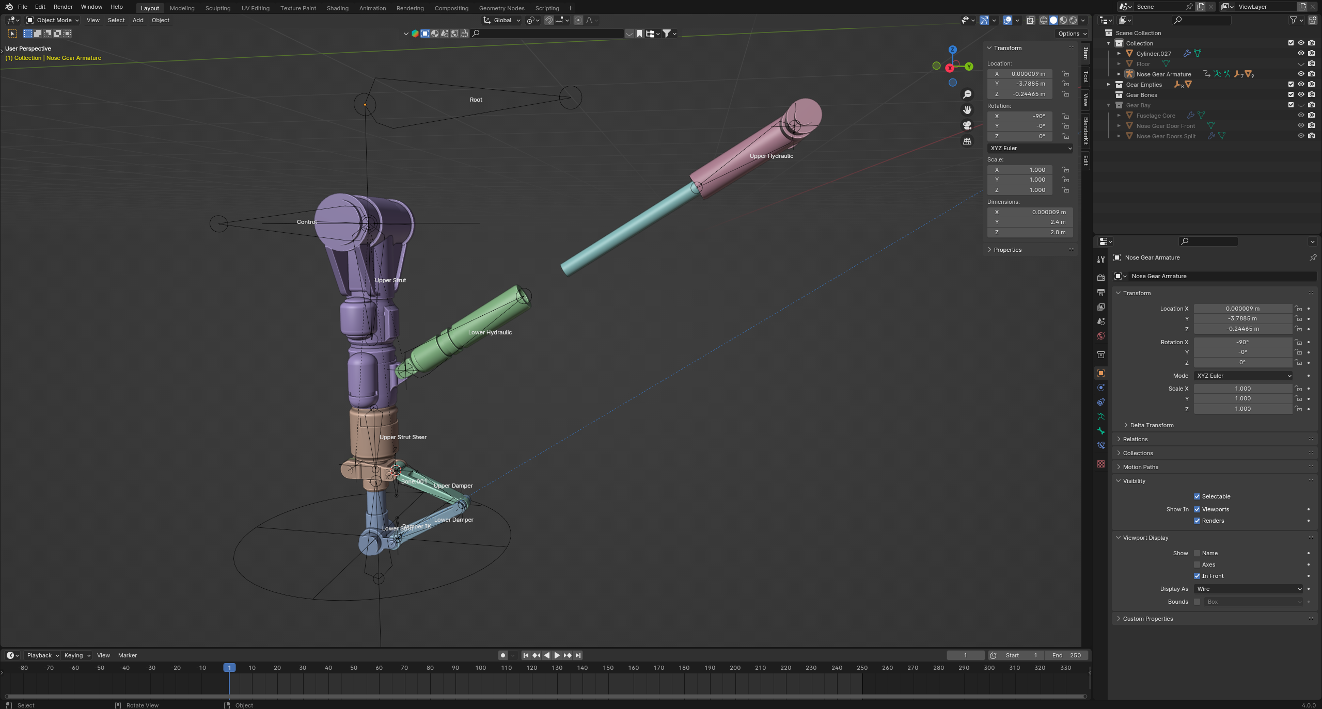Open View Layer properties tab icon
Screen dimensions: 1322x709
1101,307
